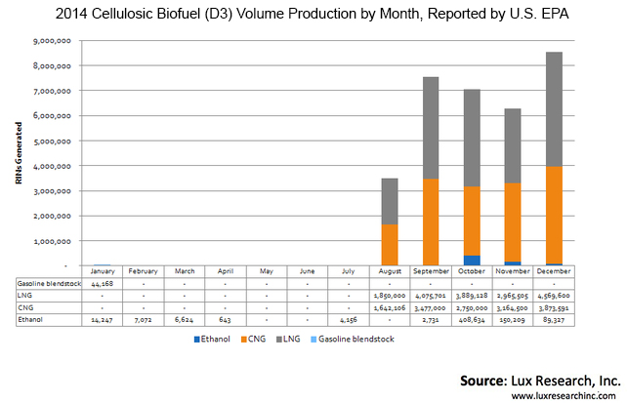Select the 44,168 cell value

point(103,284)
